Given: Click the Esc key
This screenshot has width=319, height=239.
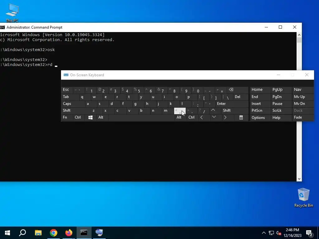Looking at the screenshot, I should [x=67, y=90].
